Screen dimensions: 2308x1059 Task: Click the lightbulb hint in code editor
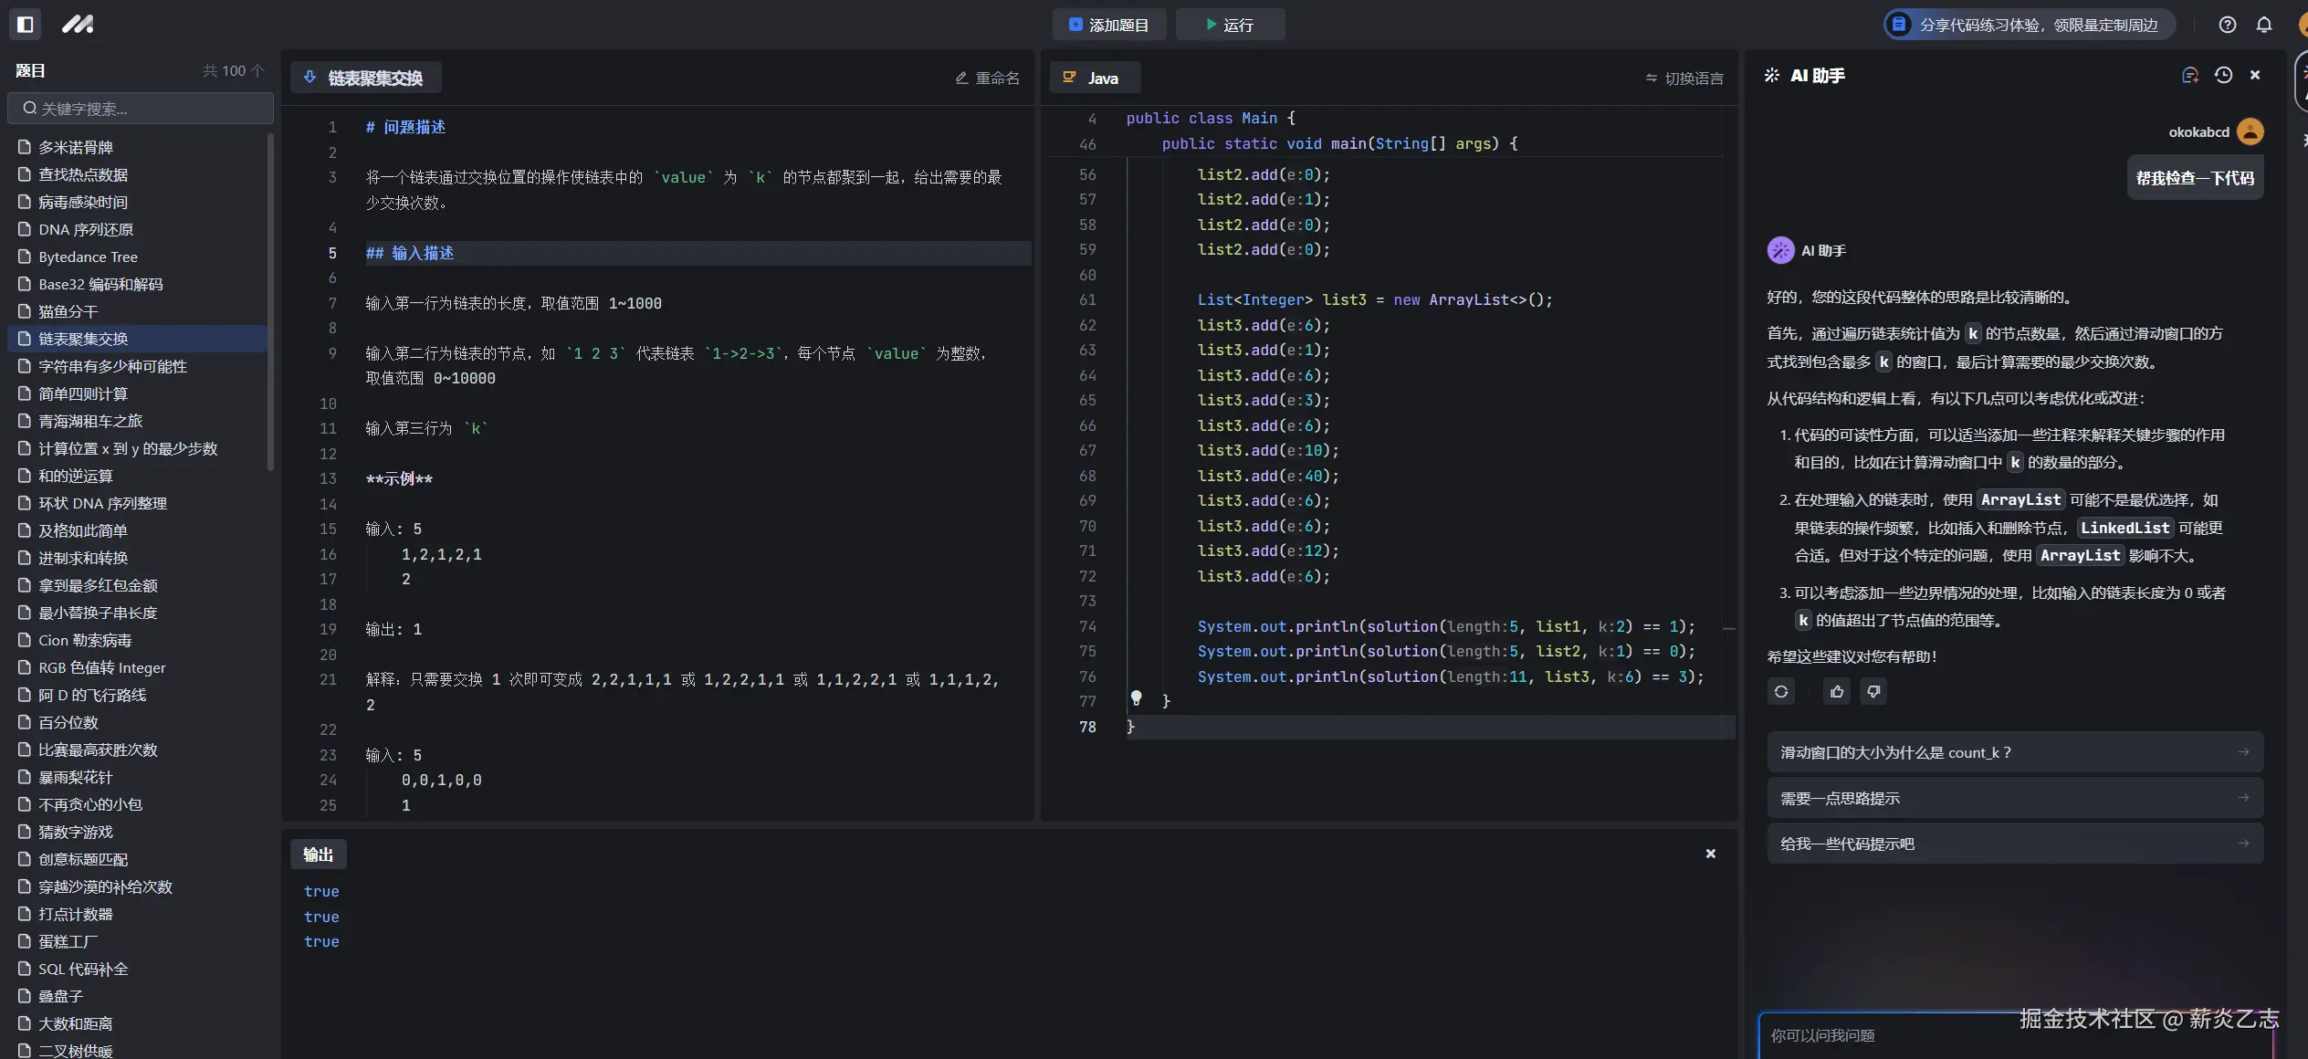pos(1137,698)
